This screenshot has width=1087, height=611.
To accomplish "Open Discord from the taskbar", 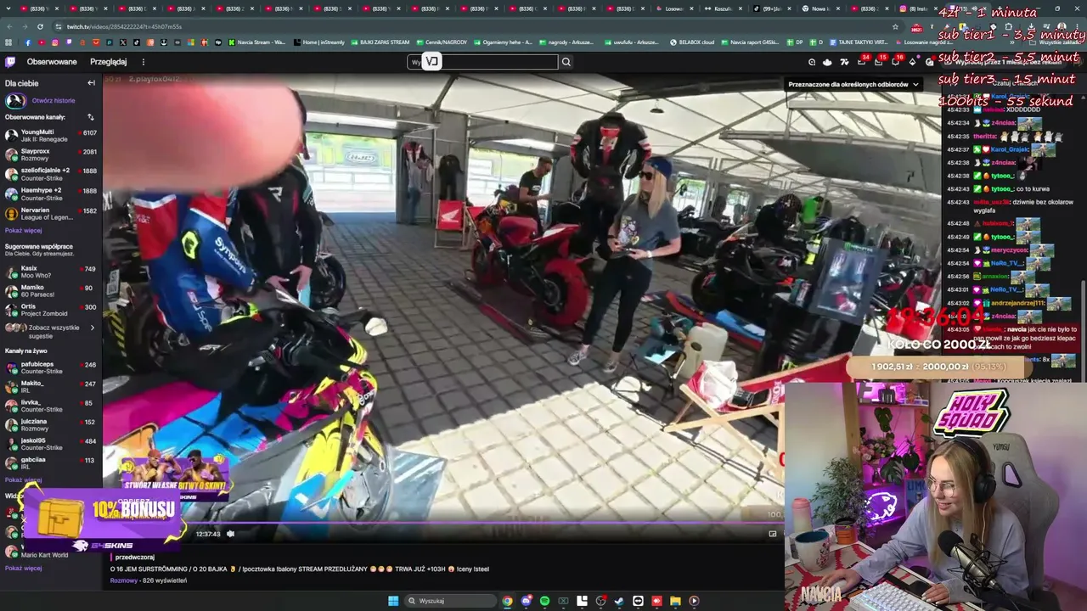I will (x=526, y=601).
